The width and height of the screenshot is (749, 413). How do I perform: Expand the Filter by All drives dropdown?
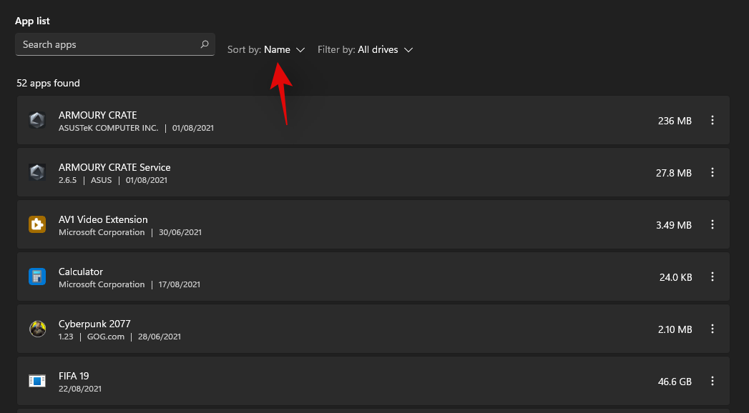pos(366,50)
